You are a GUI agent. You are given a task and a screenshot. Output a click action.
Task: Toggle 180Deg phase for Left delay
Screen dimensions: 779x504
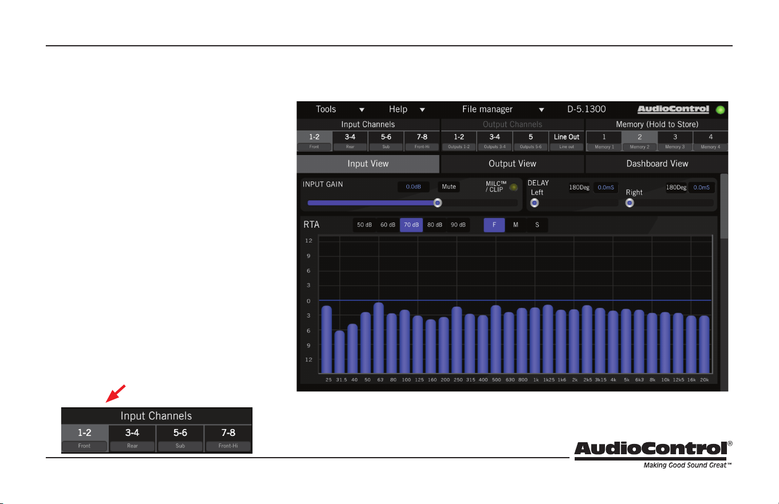[x=579, y=187]
